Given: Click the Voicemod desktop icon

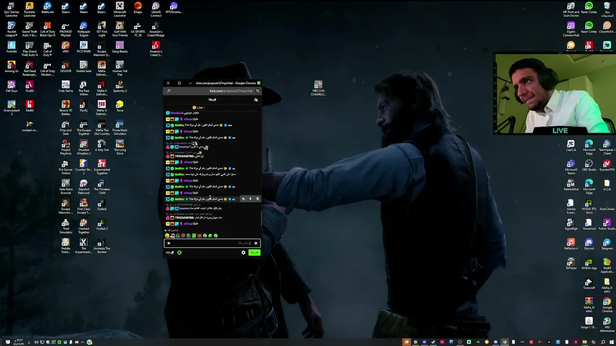Looking at the screenshot, I should pyautogui.click(x=589, y=224).
